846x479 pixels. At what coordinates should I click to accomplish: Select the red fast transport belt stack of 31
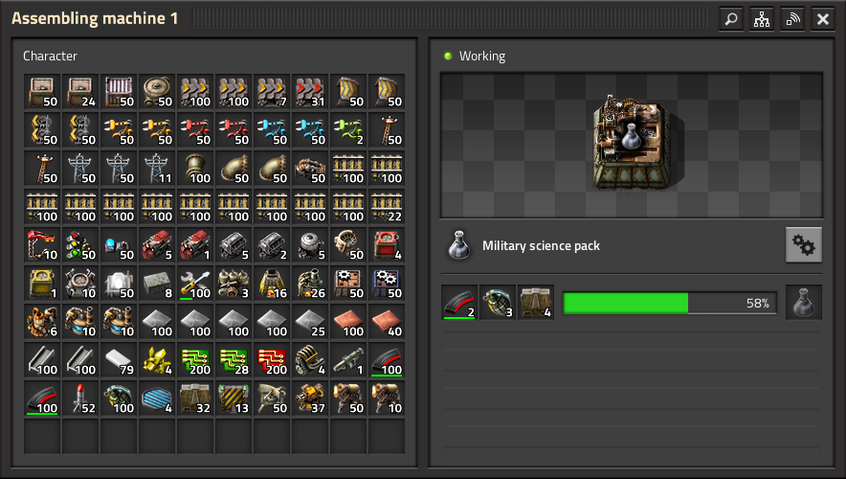click(310, 92)
